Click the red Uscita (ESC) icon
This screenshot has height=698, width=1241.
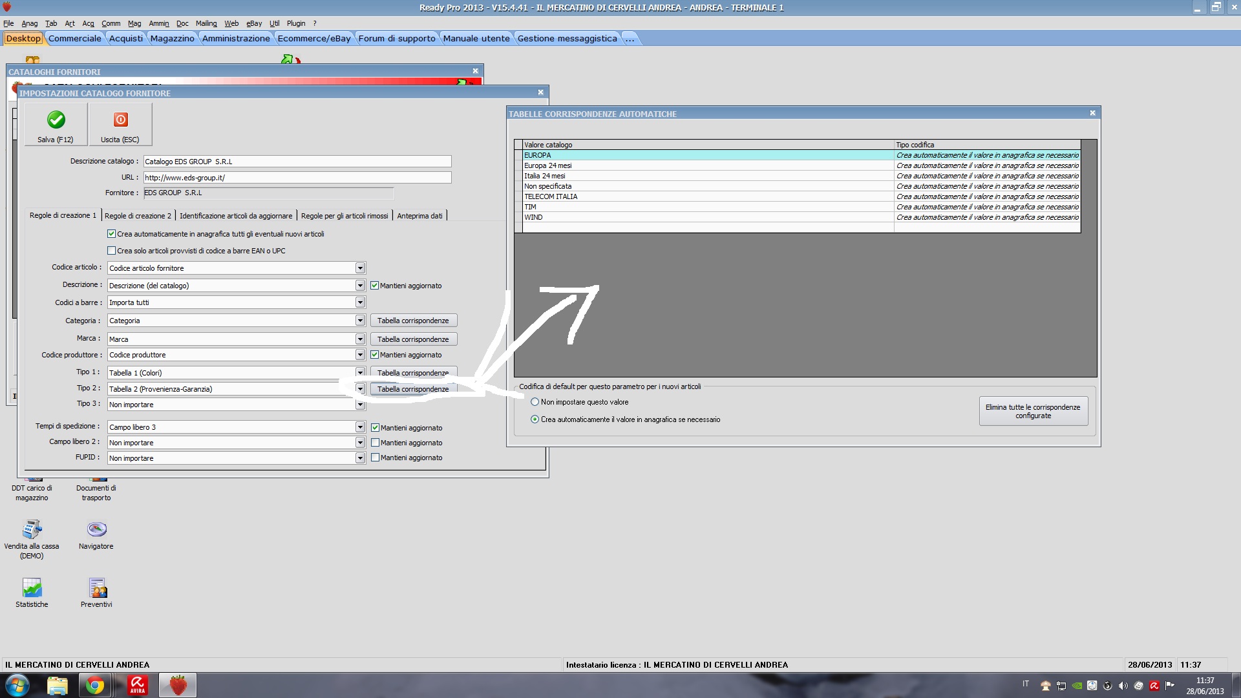[x=121, y=120]
